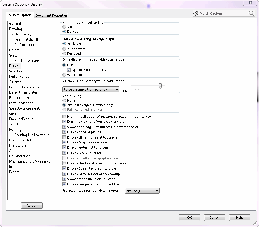Choose As phantom tangent edge display
Screen dimensions: 259x227
pos(64,49)
